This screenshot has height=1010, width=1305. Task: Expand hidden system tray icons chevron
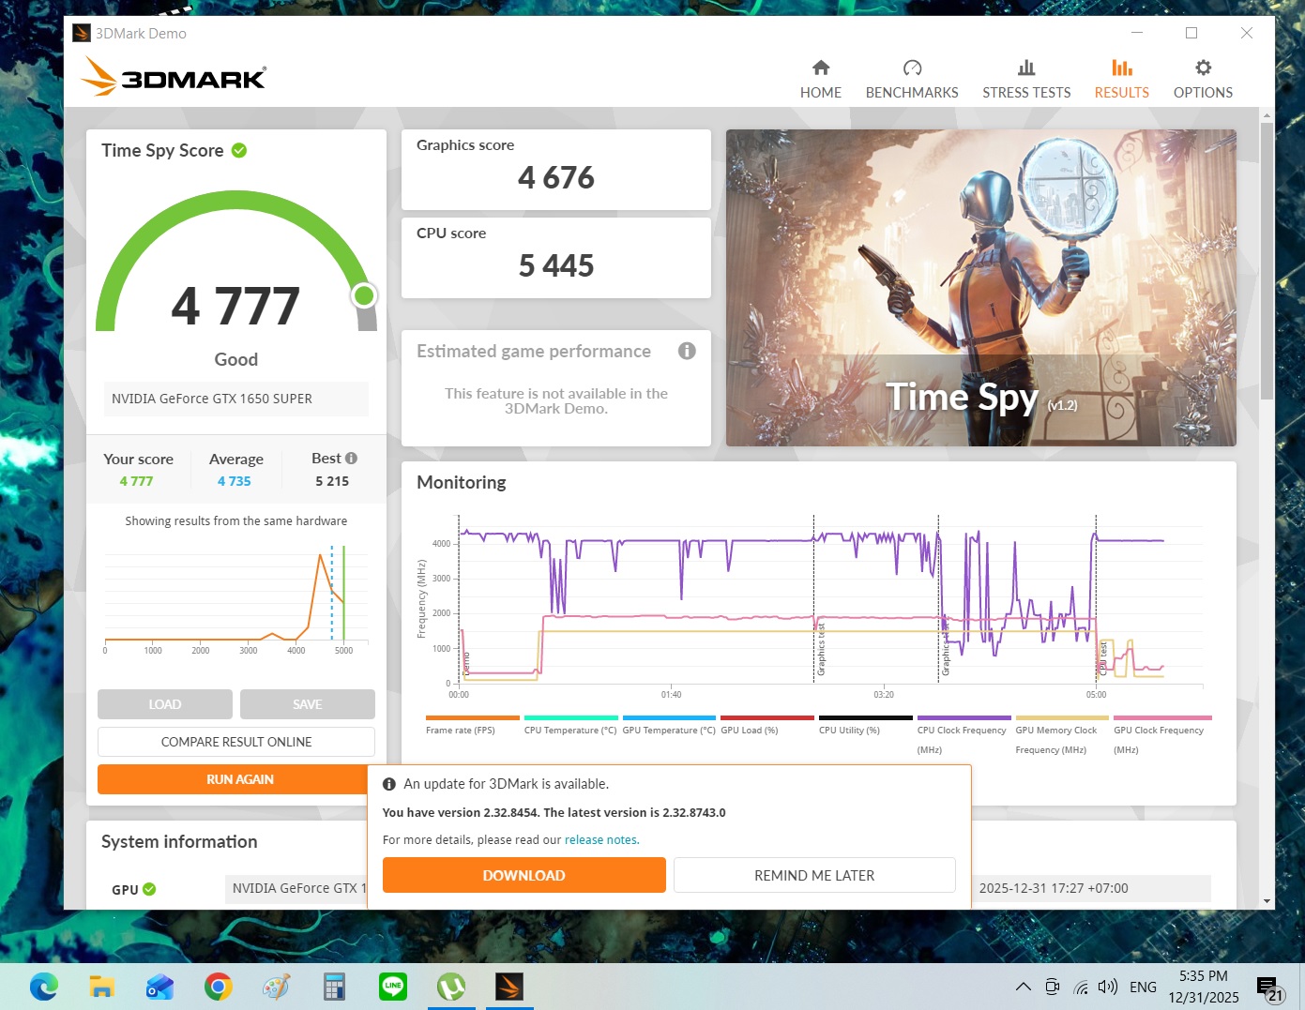tap(1023, 987)
